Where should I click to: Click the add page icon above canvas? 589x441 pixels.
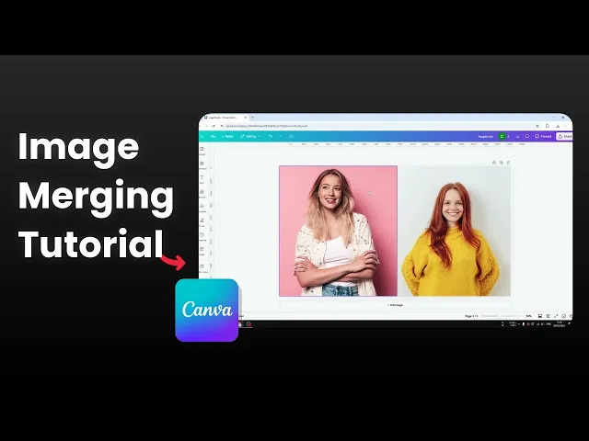coord(508,163)
